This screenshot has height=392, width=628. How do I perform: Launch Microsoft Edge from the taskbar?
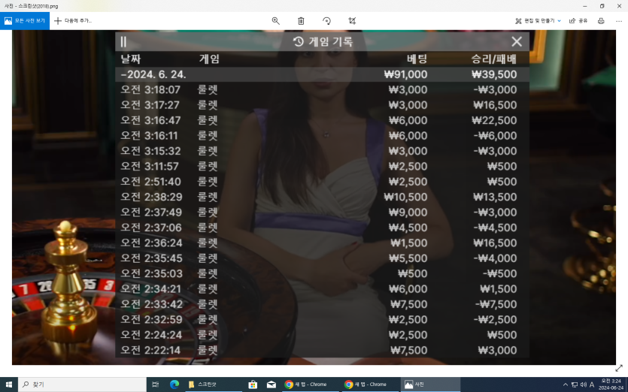[174, 384]
